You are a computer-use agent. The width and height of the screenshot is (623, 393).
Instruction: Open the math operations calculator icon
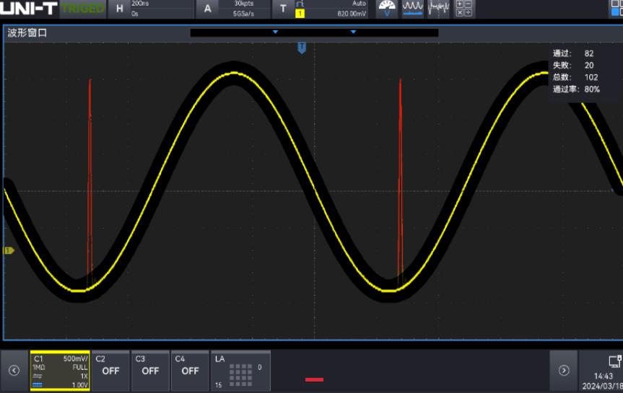tap(464, 9)
